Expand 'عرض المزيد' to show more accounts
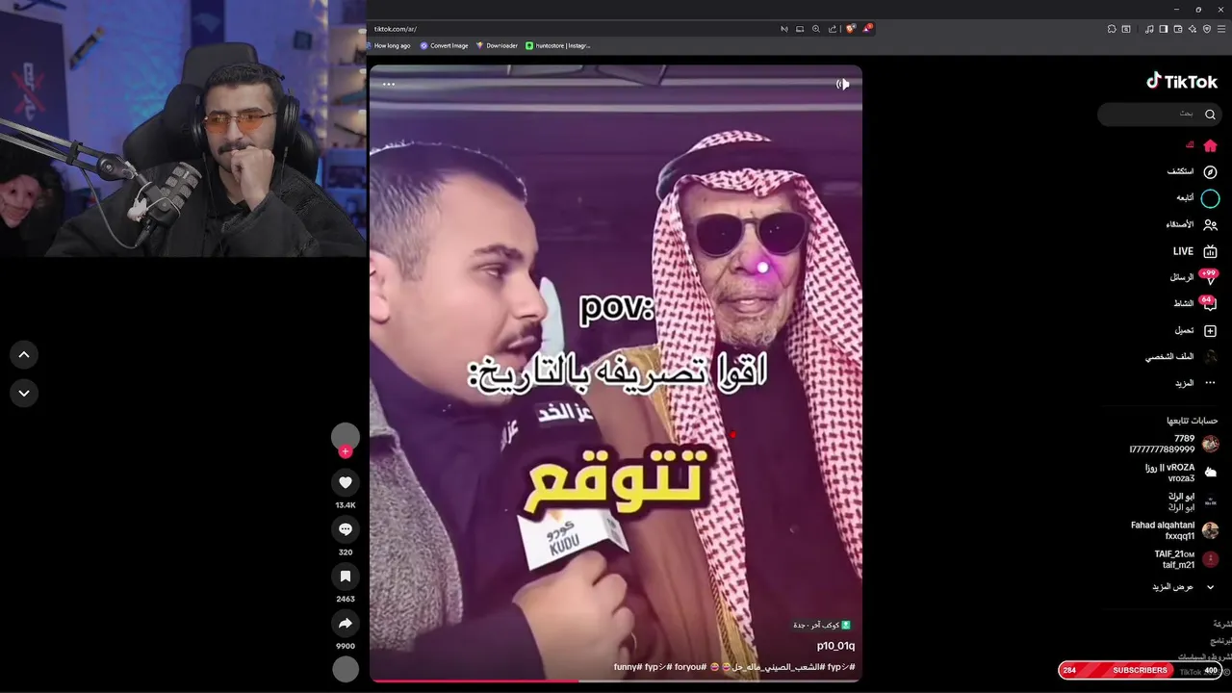 (x=1183, y=587)
